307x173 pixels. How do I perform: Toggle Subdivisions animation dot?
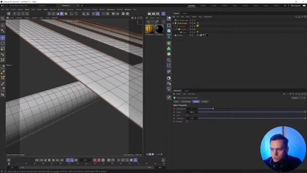point(174,109)
